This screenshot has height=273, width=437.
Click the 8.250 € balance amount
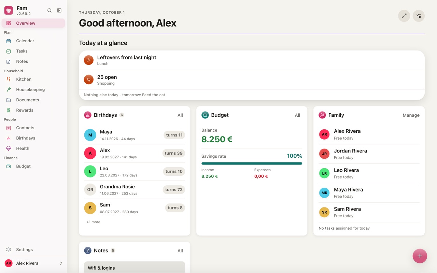pos(217,139)
